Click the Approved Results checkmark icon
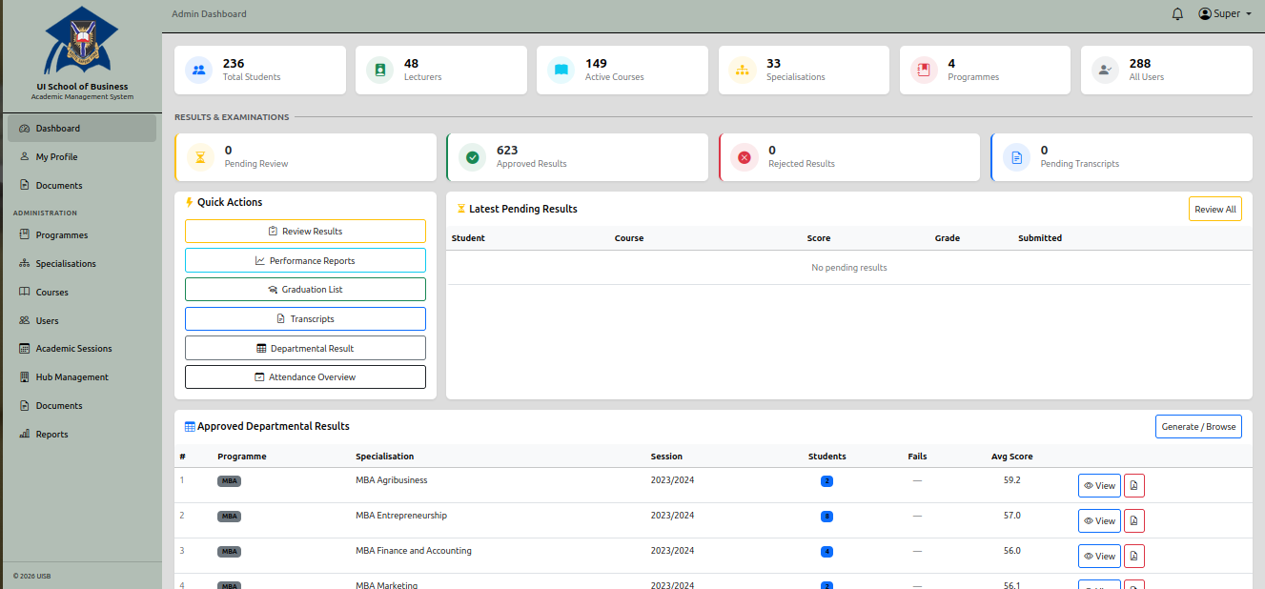Image resolution: width=1265 pixels, height=589 pixels. pyautogui.click(x=472, y=157)
